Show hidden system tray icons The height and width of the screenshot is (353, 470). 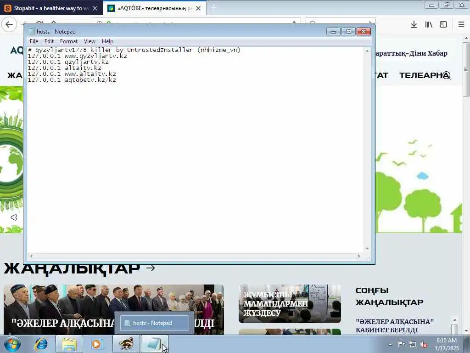(390, 344)
